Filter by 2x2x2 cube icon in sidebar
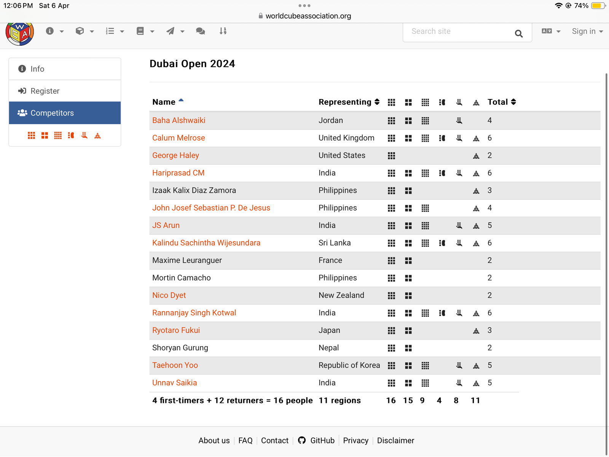The height and width of the screenshot is (457, 609). [x=45, y=136]
